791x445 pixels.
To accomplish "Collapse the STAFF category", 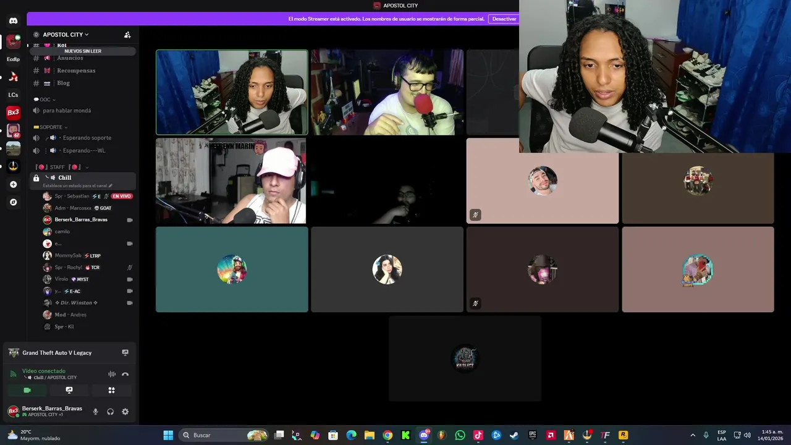I will point(62,167).
